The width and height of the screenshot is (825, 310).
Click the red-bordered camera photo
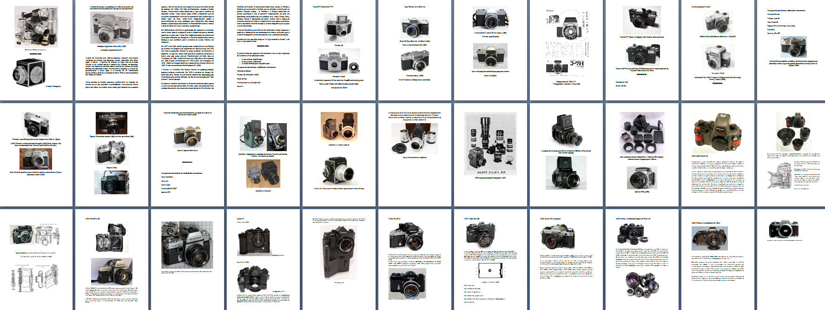[x=36, y=159]
